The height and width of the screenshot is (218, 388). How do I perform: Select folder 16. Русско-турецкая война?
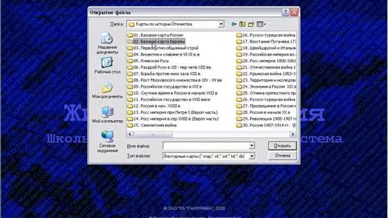(266, 35)
